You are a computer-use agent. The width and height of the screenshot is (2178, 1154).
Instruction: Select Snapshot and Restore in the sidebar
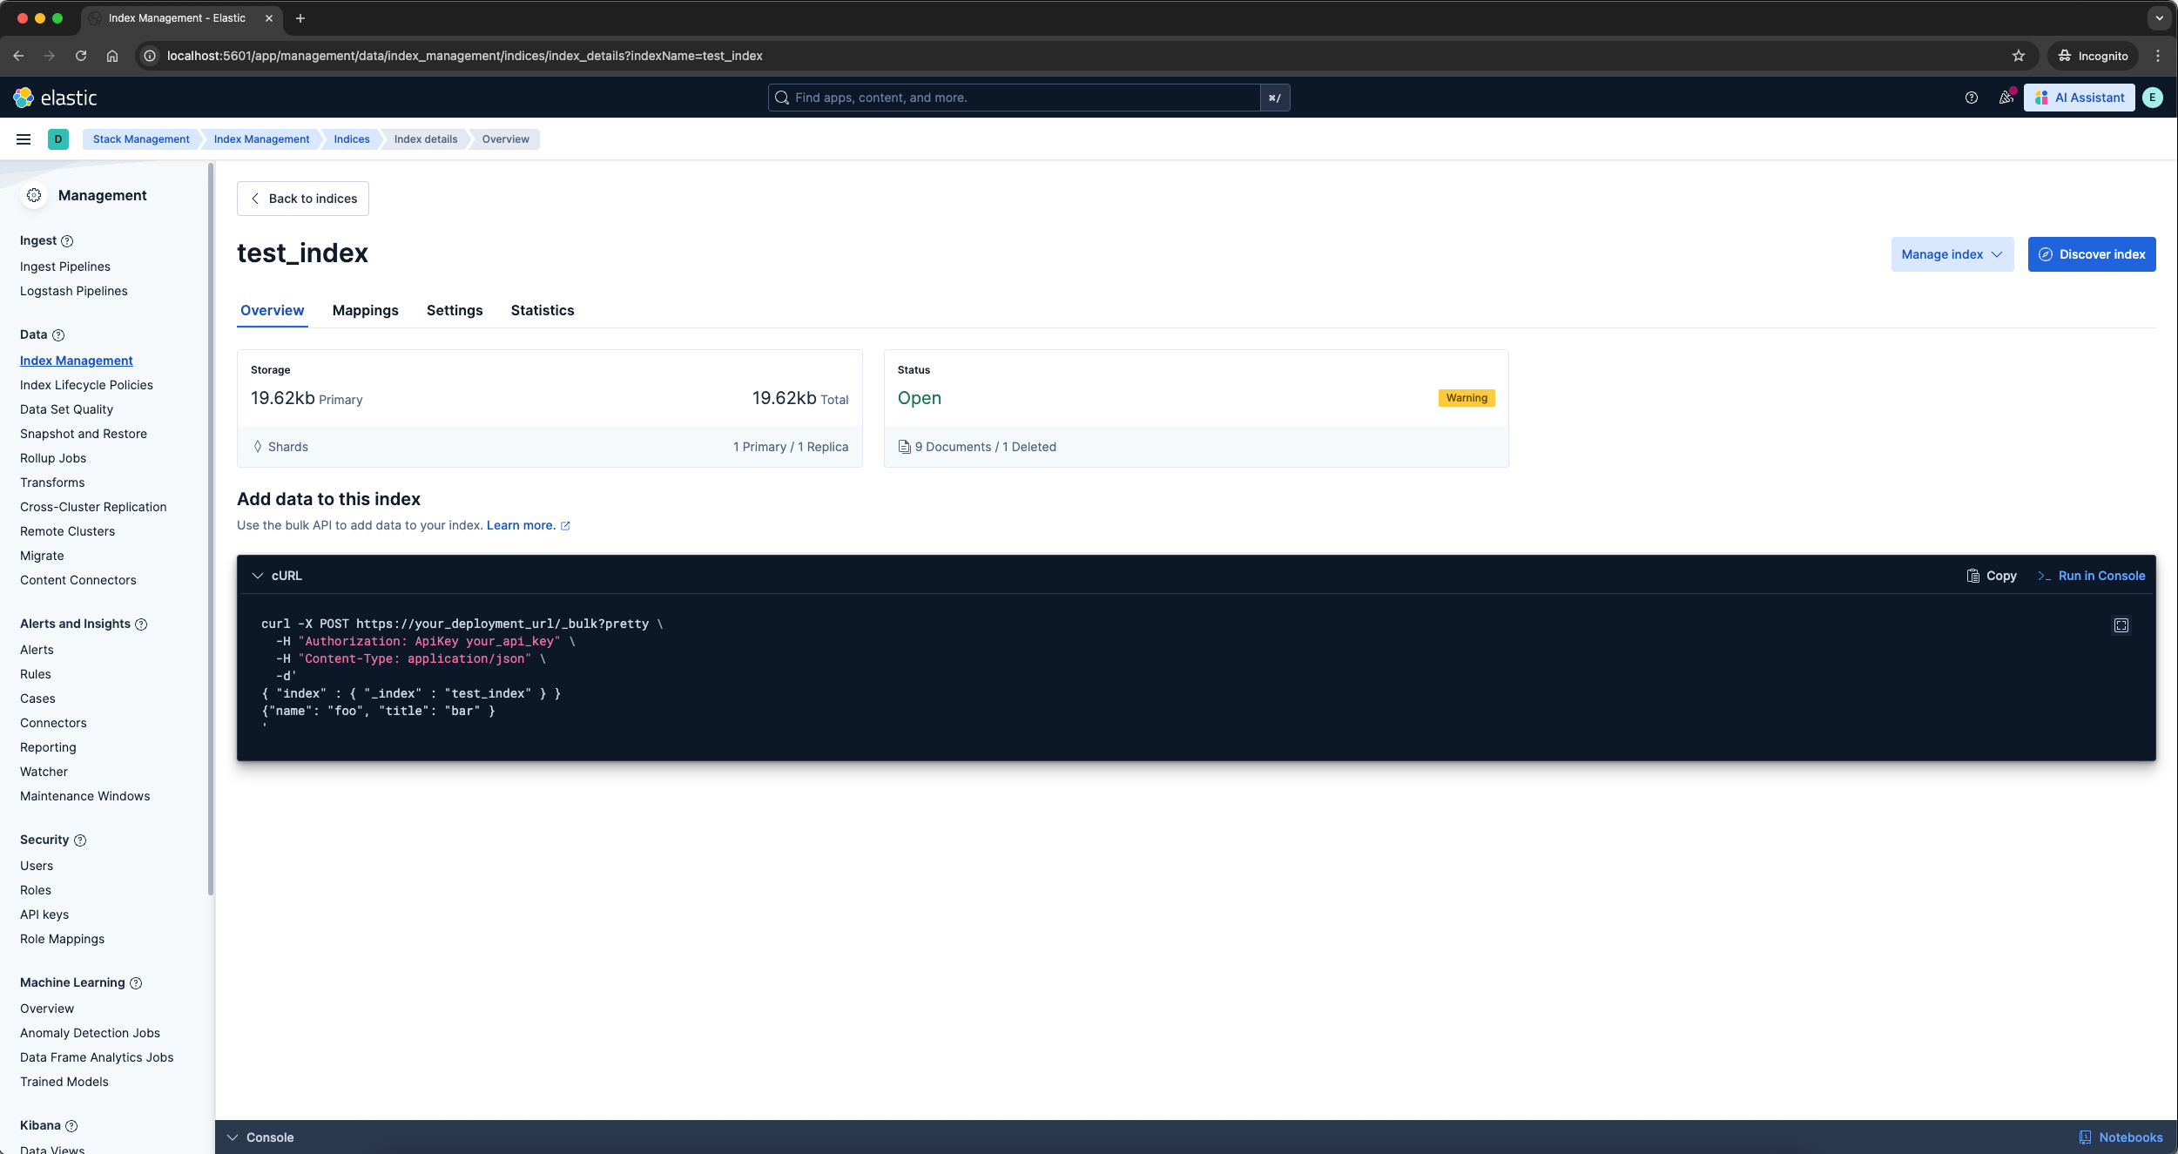click(x=83, y=433)
